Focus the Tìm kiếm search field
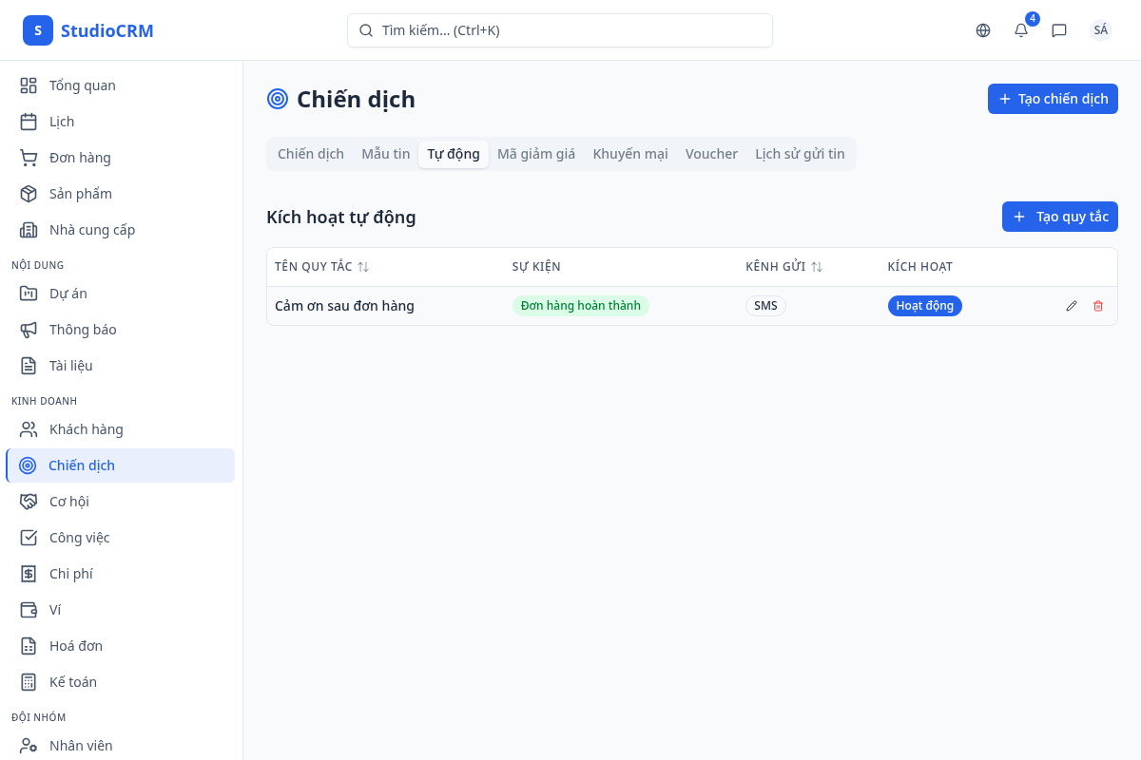Viewport: 1141px width, 760px height. (559, 30)
